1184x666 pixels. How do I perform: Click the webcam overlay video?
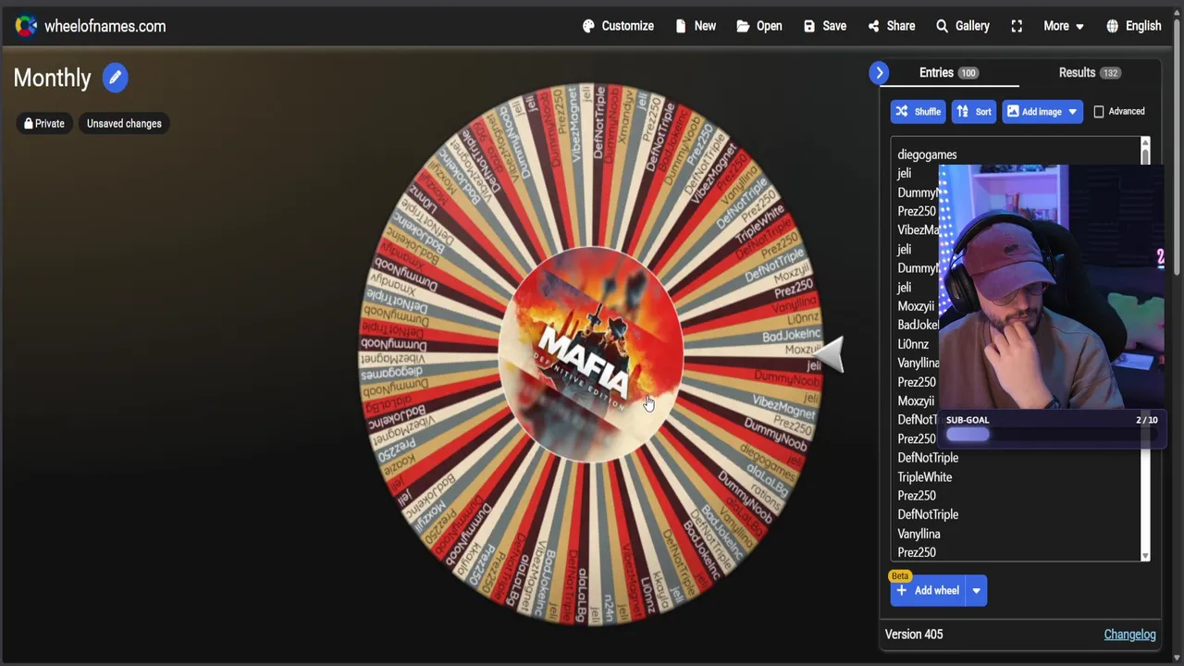pyautogui.click(x=1051, y=287)
